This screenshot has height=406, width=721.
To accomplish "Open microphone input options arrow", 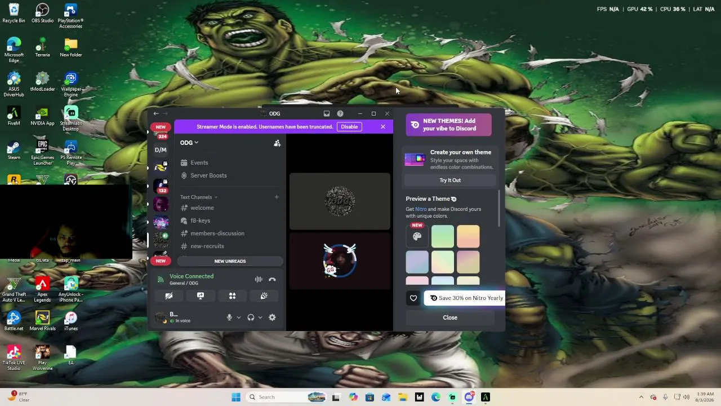I will coord(238,317).
